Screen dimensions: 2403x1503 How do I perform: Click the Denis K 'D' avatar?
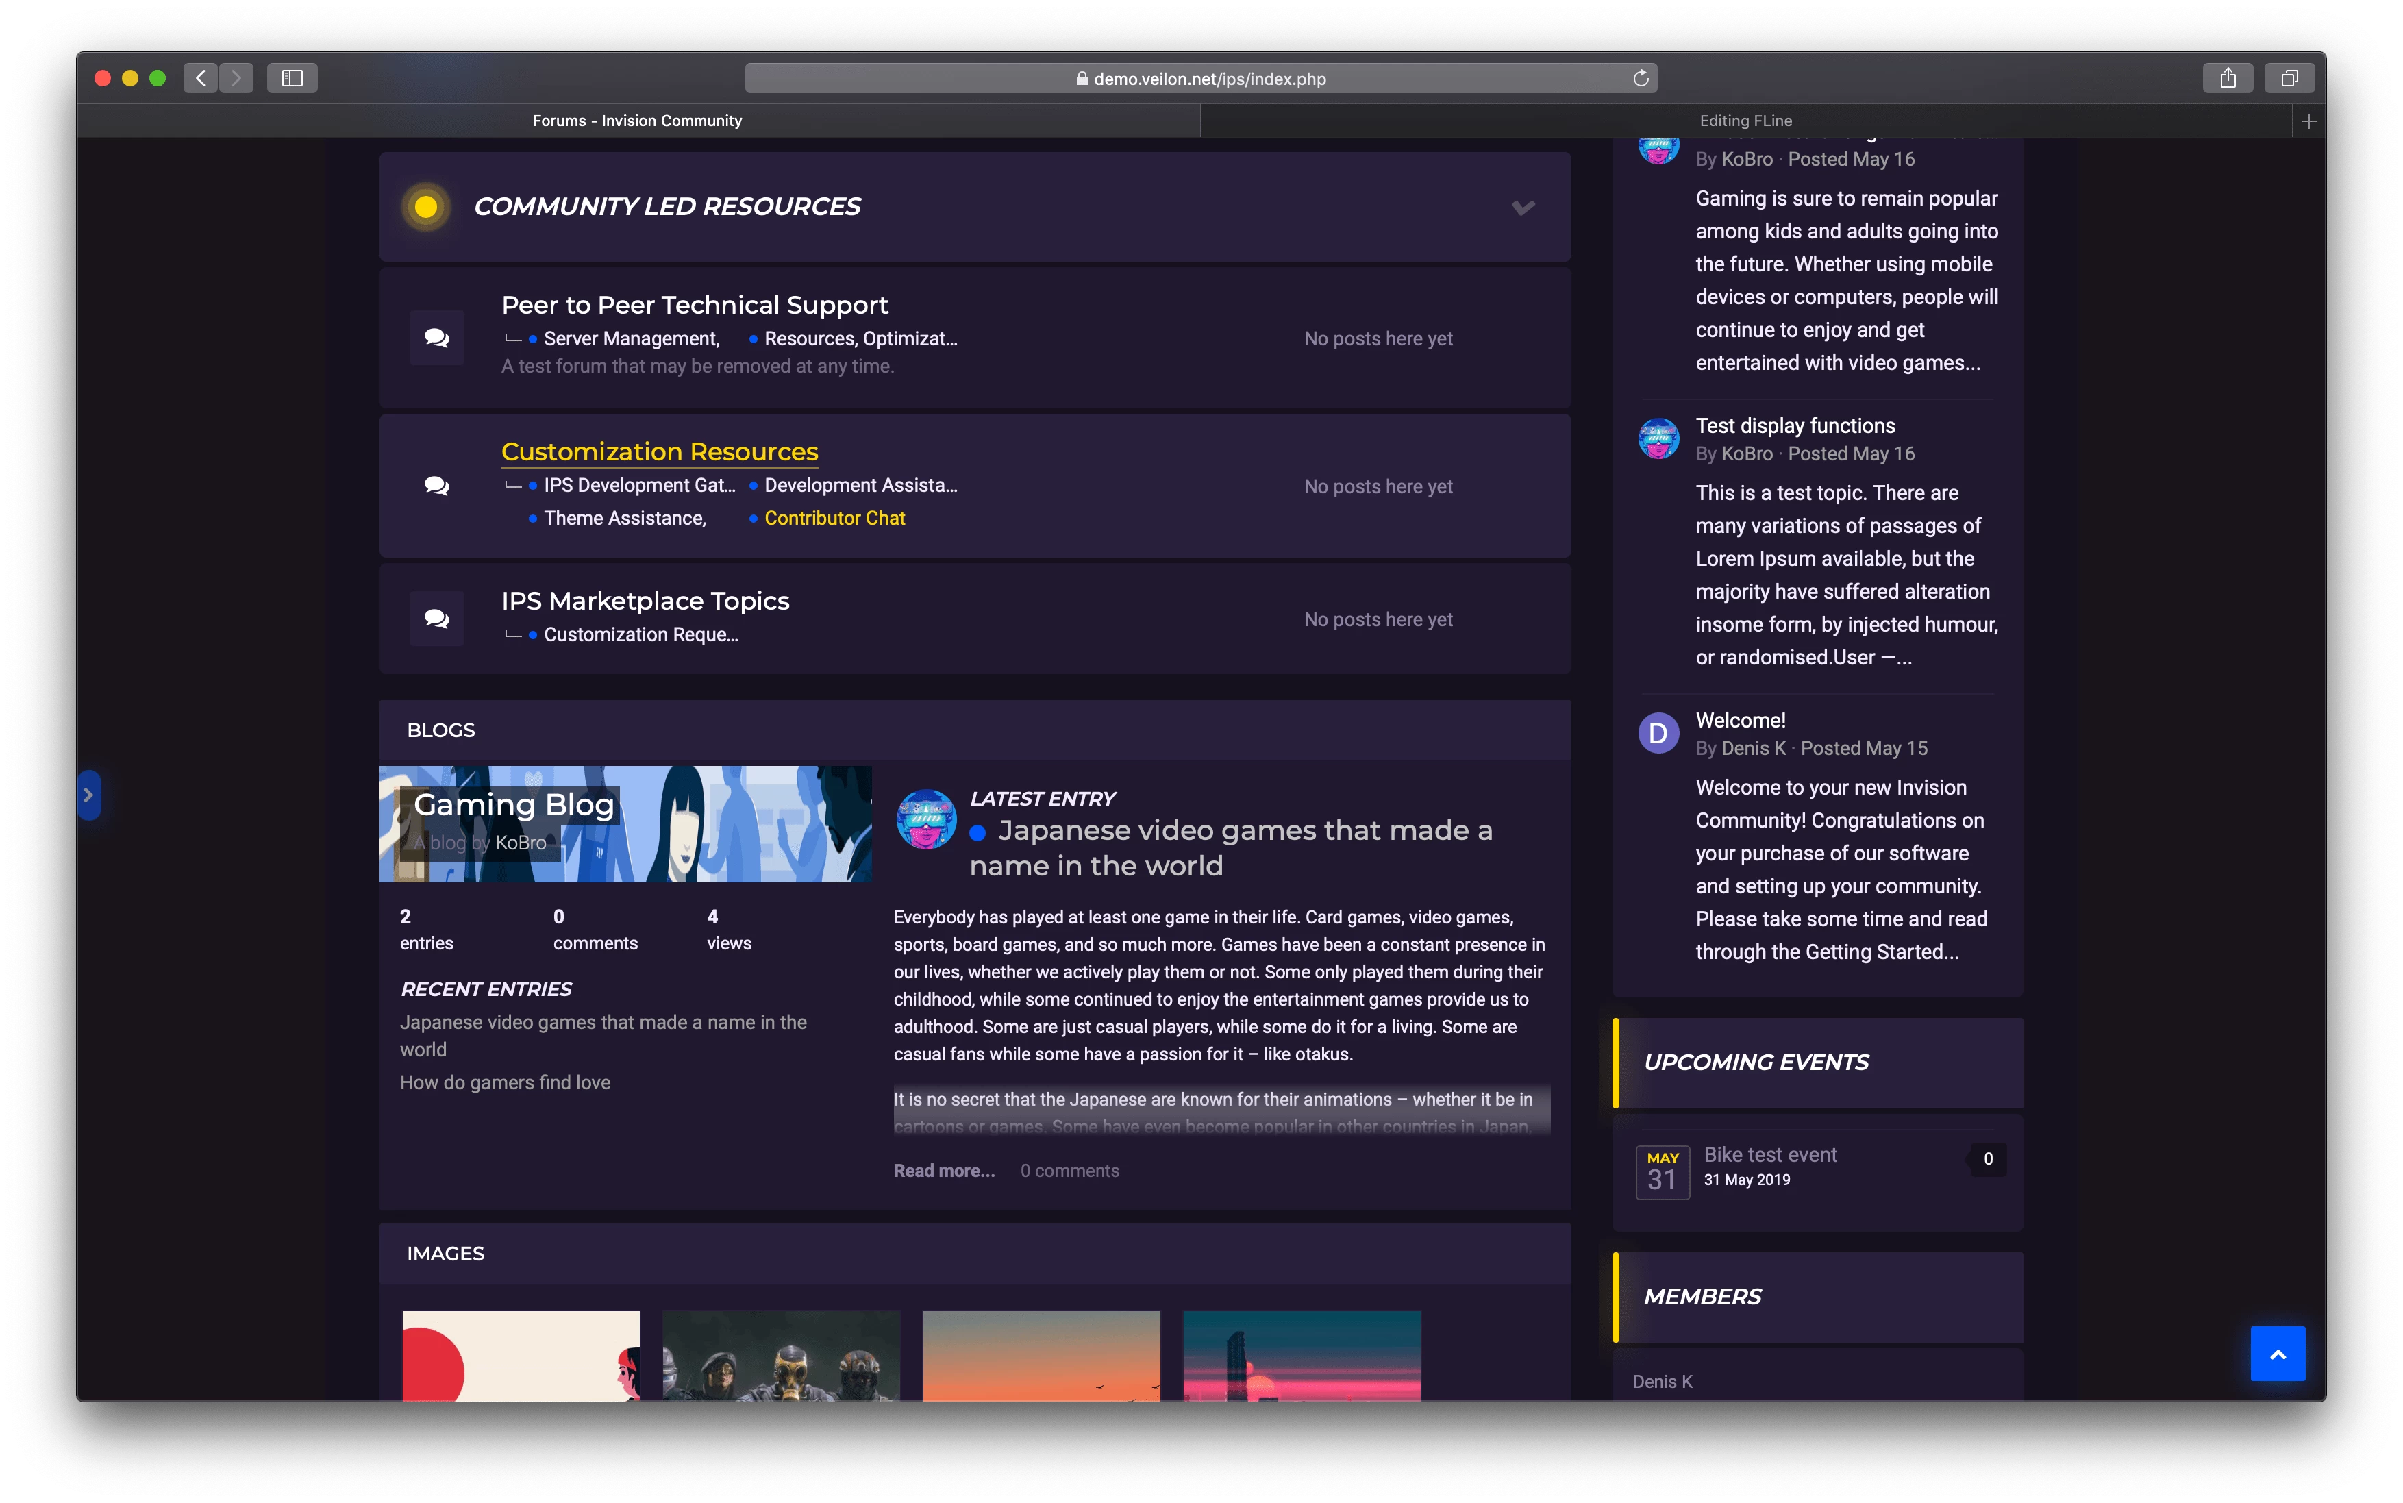[x=1658, y=732]
